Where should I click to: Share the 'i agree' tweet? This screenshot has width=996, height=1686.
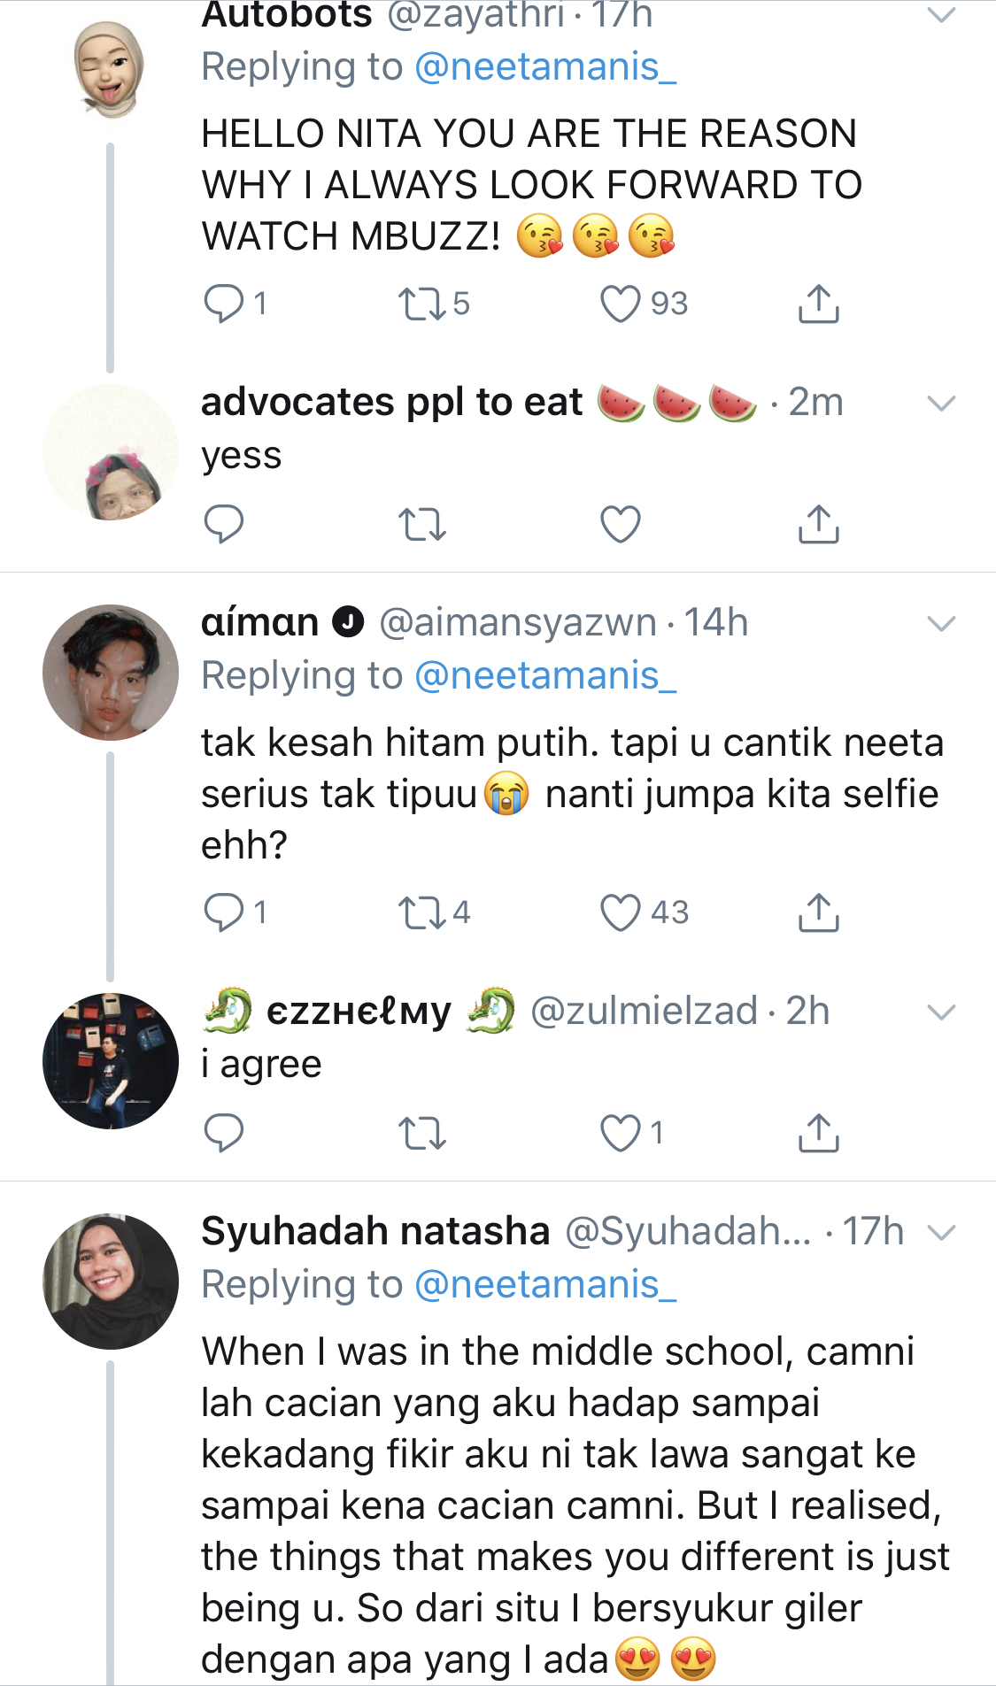(x=818, y=1133)
